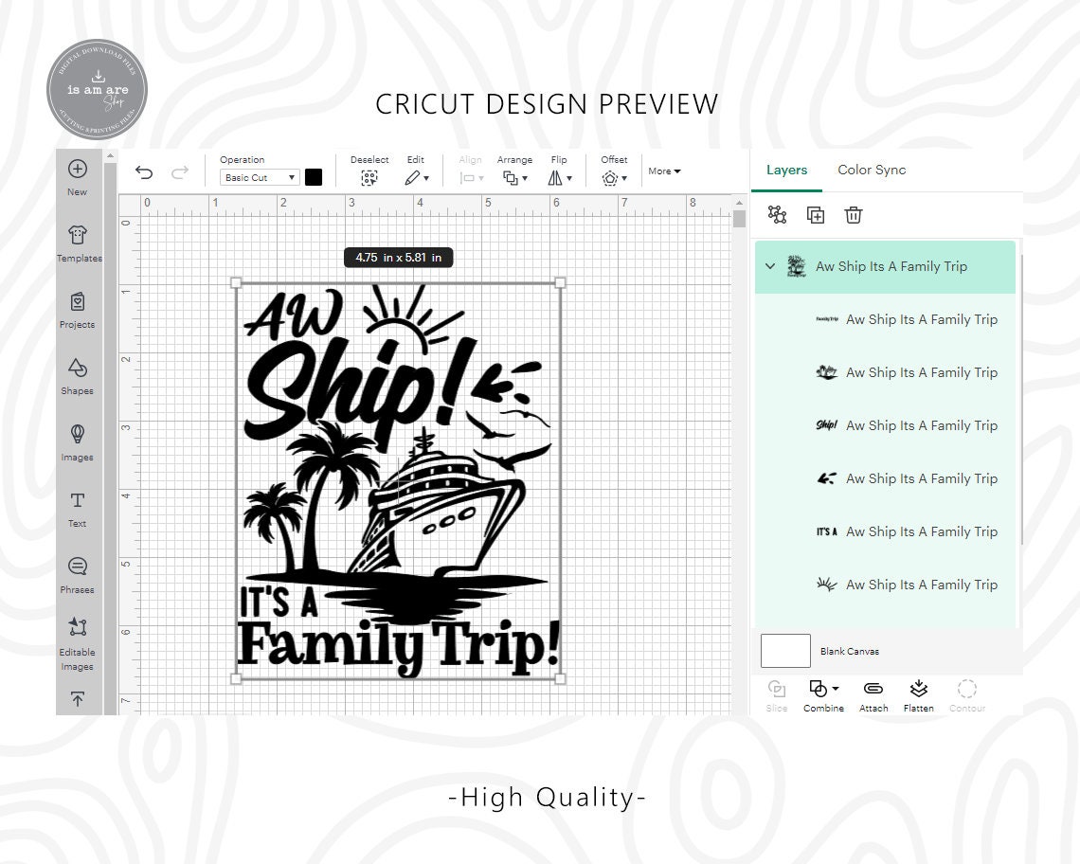Click the Group layers icon
Screen dimensions: 1080x864
[x=777, y=215]
